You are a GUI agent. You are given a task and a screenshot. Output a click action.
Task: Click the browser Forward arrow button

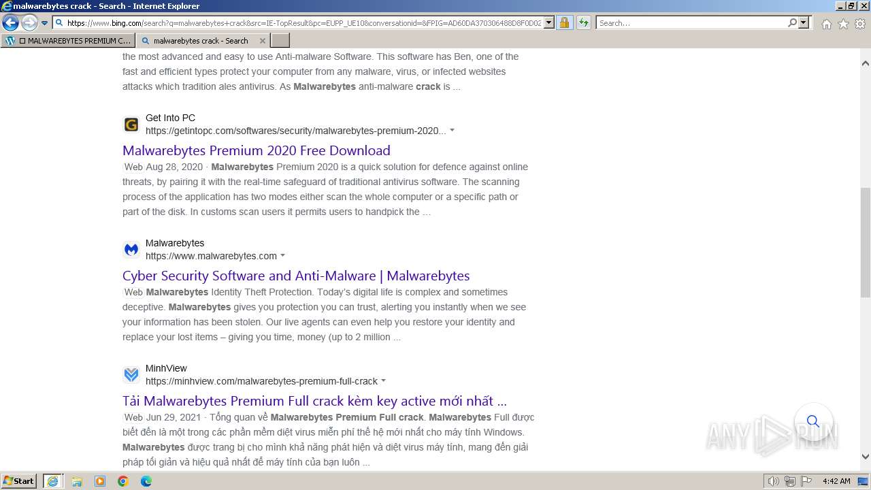29,23
